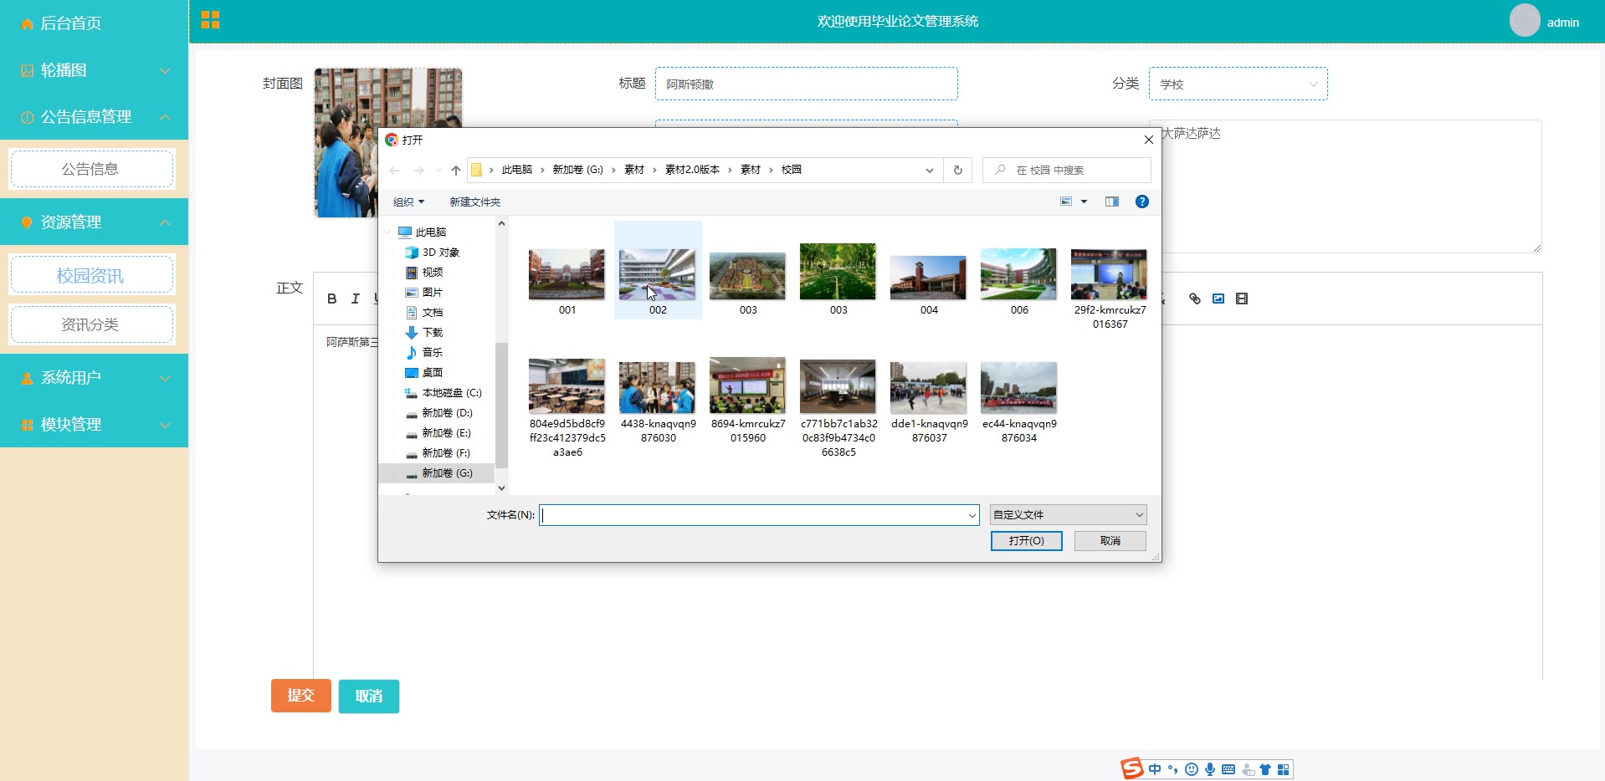Select 新加卷 (D:) in folder tree
This screenshot has height=781, width=1605.
tap(447, 413)
